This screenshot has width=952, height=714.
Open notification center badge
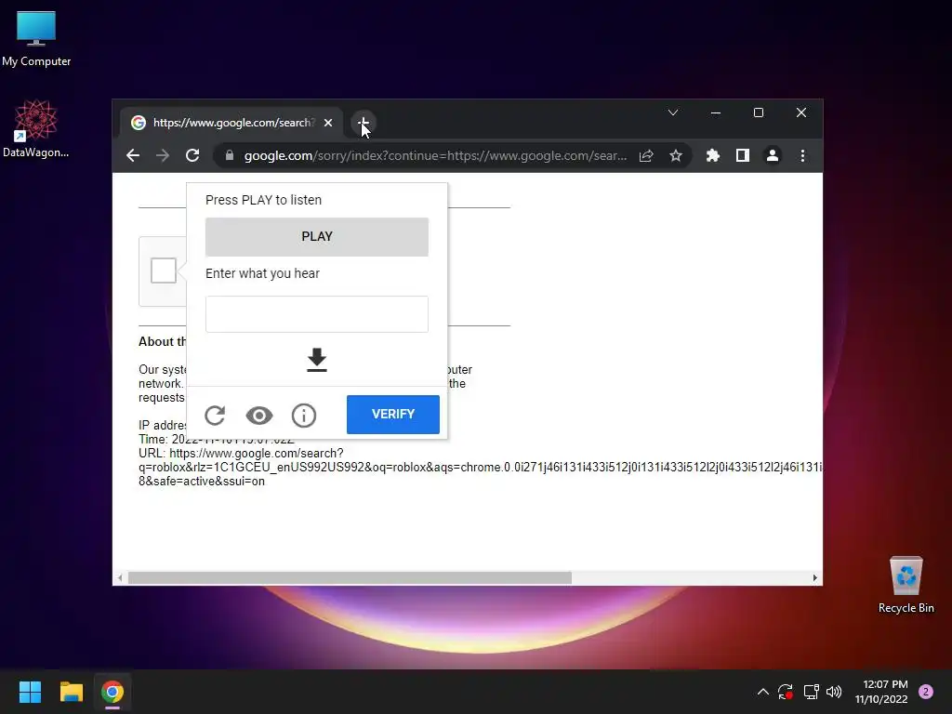click(926, 692)
